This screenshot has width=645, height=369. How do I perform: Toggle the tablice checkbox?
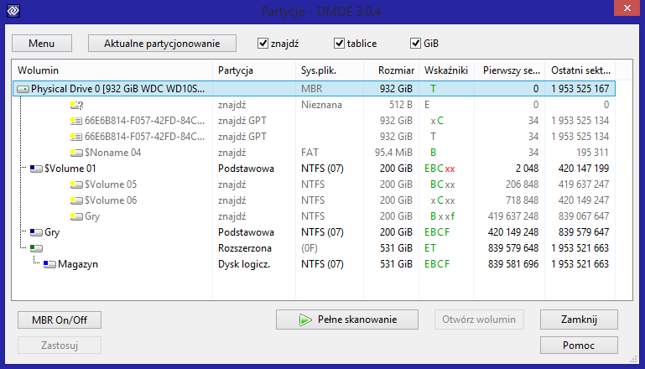339,44
